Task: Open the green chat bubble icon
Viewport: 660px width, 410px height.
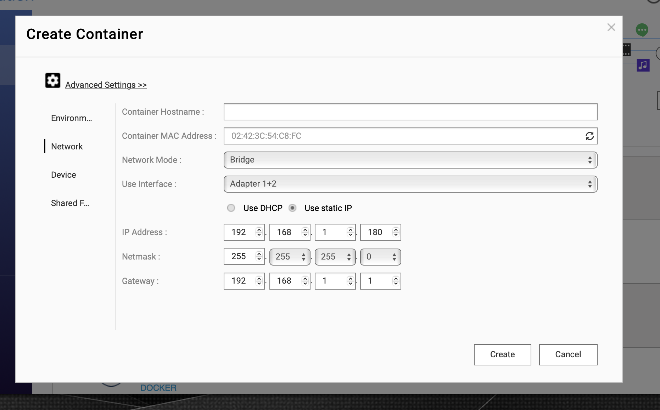Action: 642,30
